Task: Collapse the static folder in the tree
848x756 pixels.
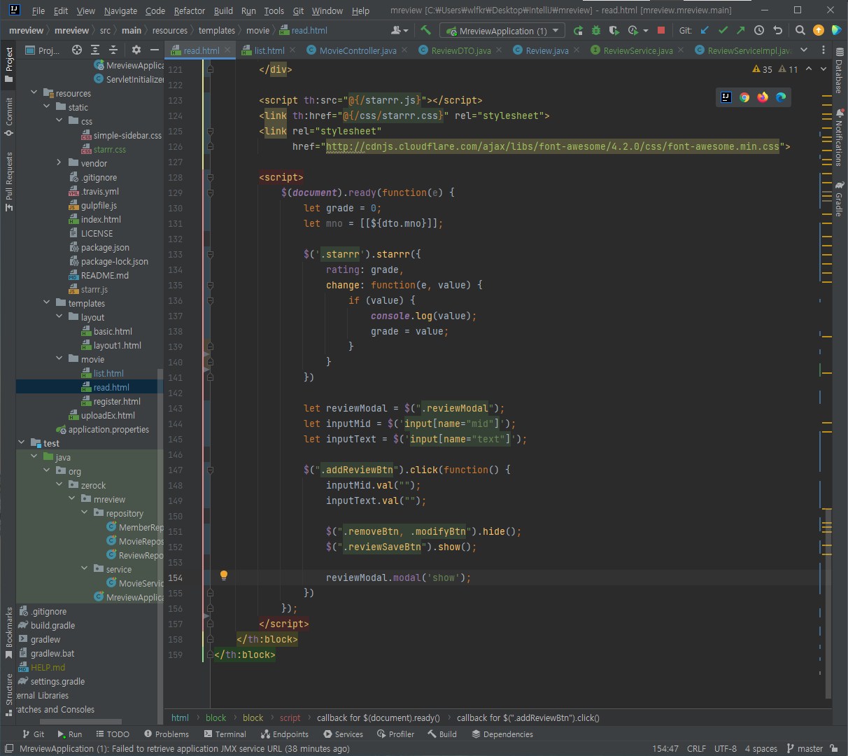Action: (47, 107)
